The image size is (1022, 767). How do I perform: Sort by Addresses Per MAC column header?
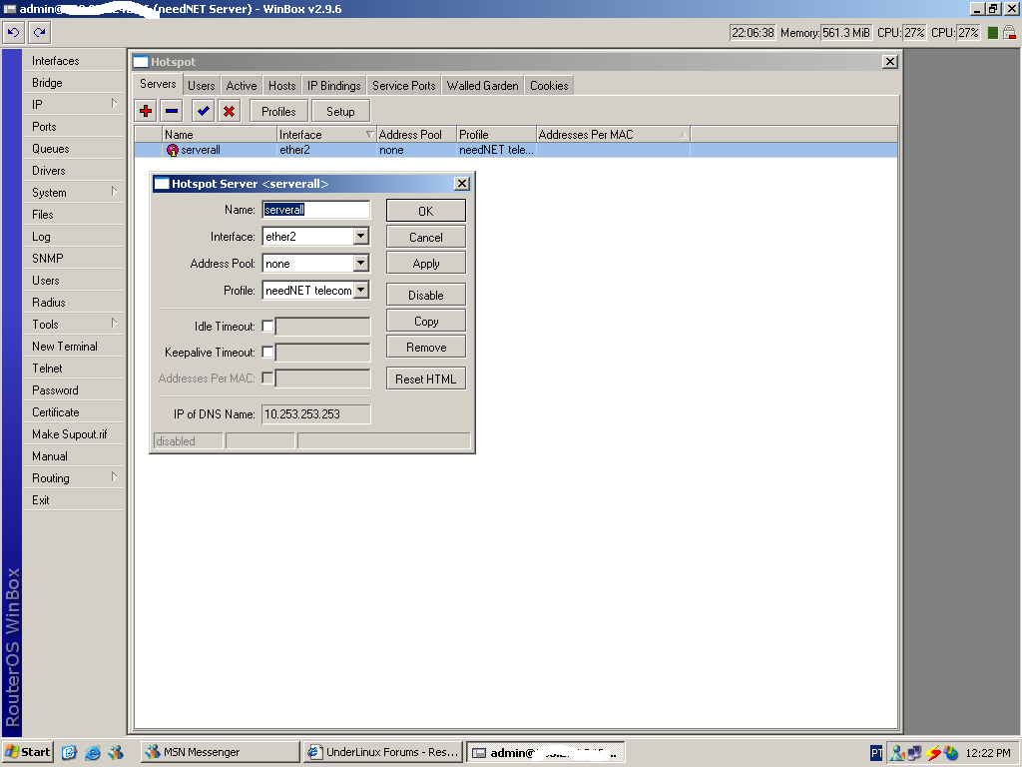point(613,135)
